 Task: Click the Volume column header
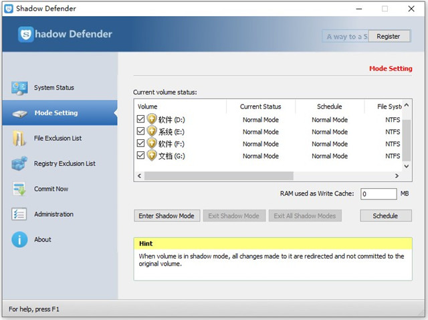[x=180, y=106]
